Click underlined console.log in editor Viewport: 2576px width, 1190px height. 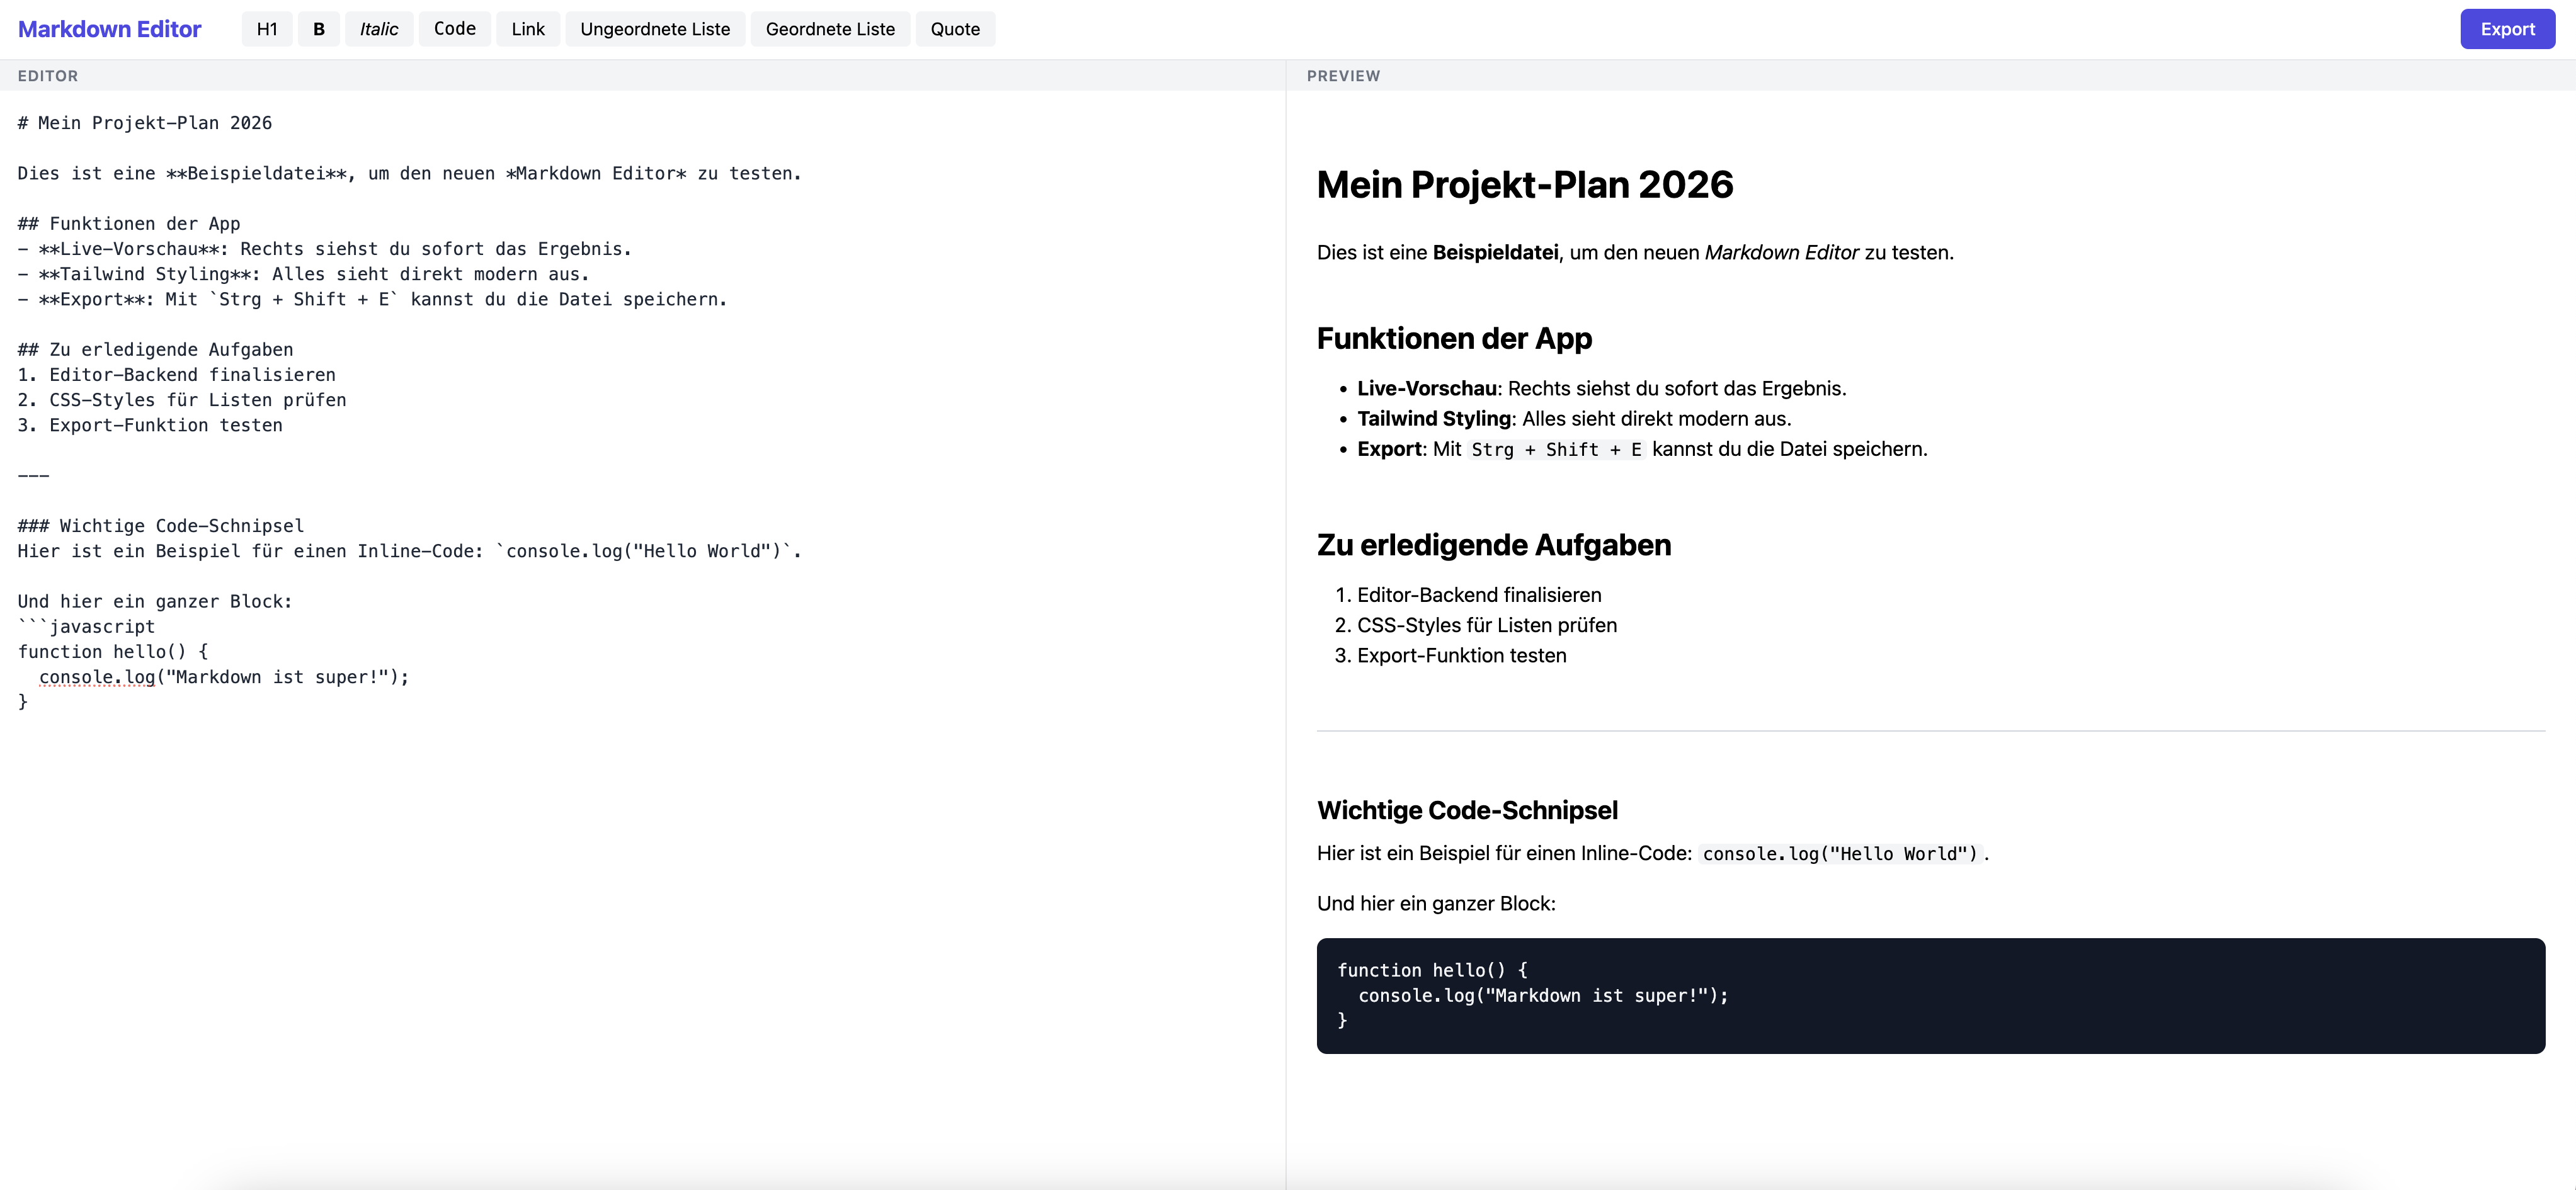(x=97, y=677)
